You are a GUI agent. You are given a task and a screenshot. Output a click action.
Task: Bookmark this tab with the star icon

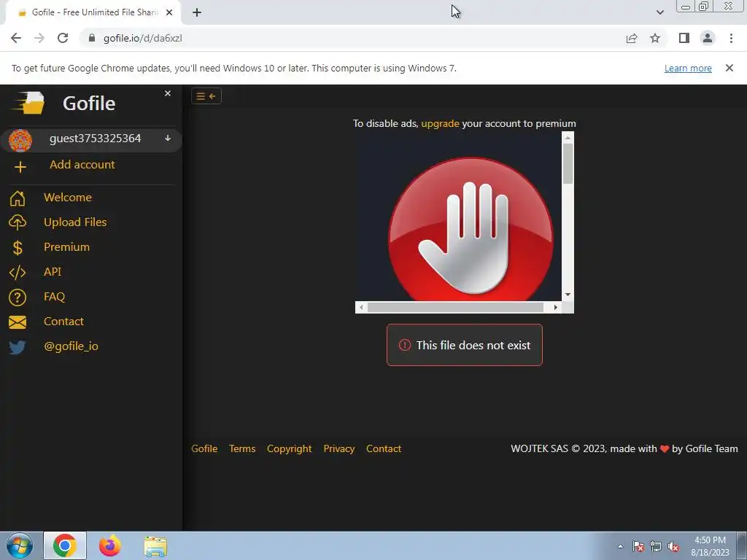click(655, 38)
